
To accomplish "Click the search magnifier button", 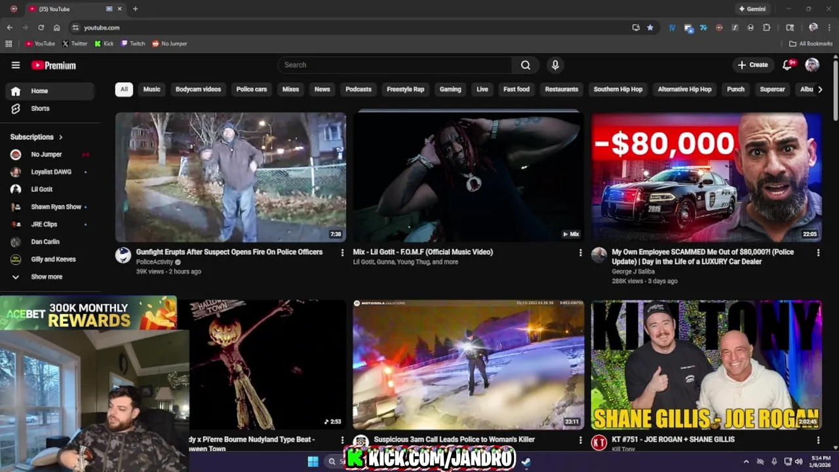I will tap(526, 65).
